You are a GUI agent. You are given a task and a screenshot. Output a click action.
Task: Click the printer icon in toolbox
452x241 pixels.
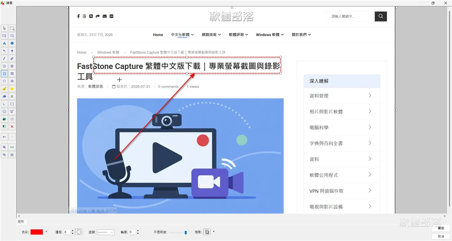click(x=12, y=155)
